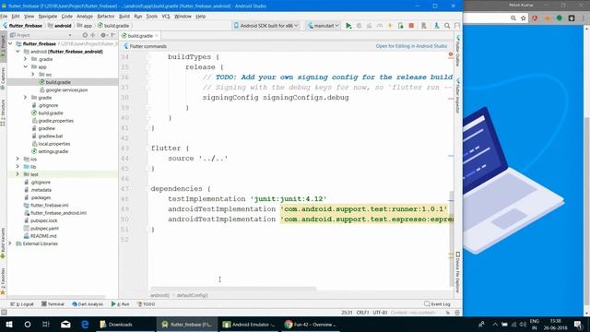Screen dimensions: 590x332
Task: Open SDK Manager download icon
Action: click(x=436, y=26)
